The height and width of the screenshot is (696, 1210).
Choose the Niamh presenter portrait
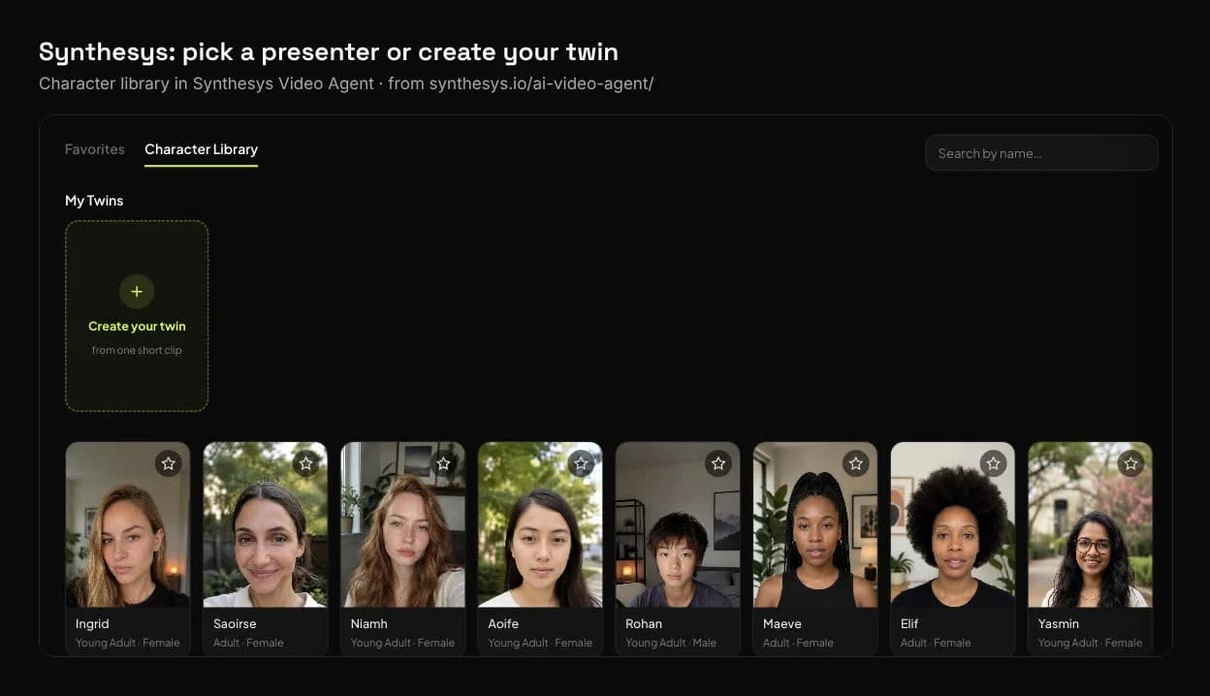(403, 524)
